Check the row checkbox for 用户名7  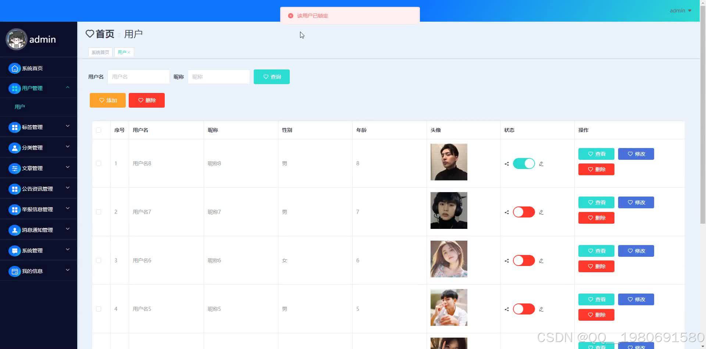coord(99,212)
